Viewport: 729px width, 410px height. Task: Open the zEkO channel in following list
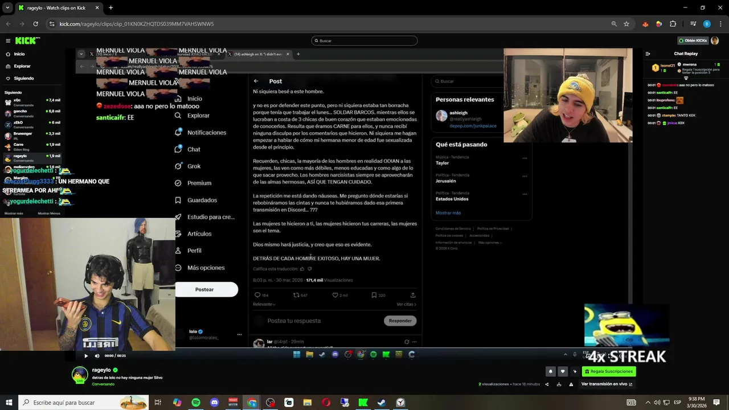(32, 124)
